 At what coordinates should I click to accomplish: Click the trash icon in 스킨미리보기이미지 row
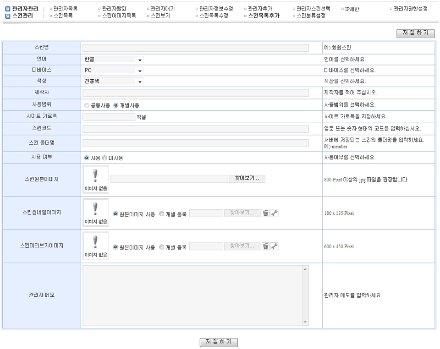click(x=265, y=246)
